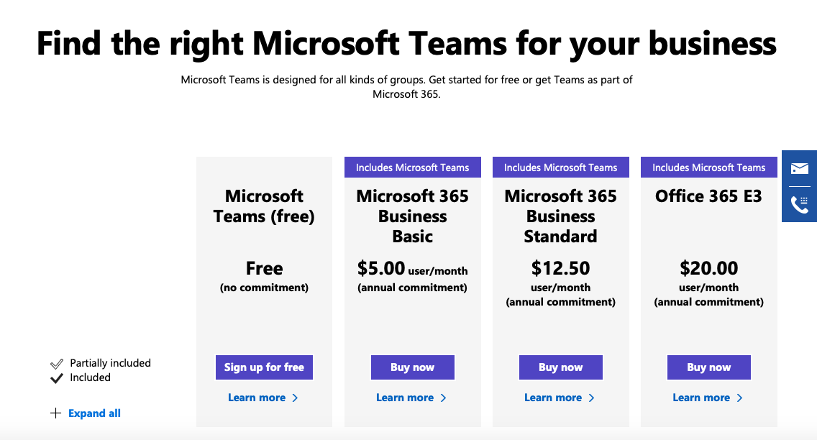817x440 pixels.
Task: Click the phone call contact icon
Action: [799, 205]
